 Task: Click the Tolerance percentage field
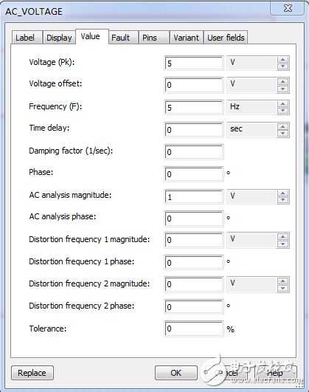point(194,329)
